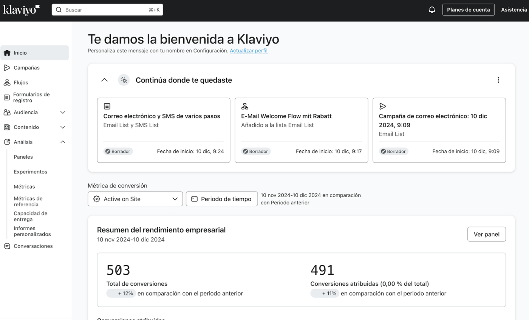
Task: Click Fecha de inicio: 10 dic, 9:17
Action: click(x=329, y=151)
